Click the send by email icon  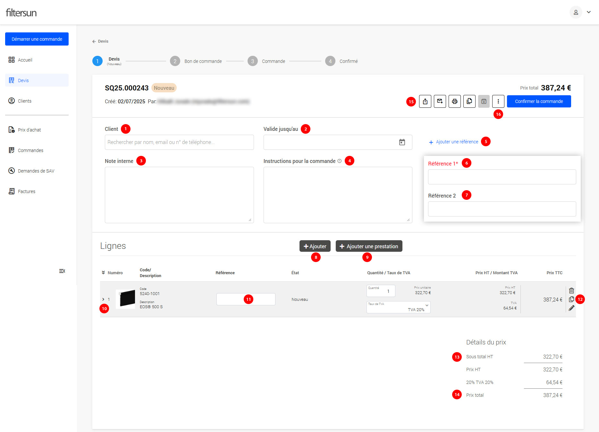click(x=440, y=101)
